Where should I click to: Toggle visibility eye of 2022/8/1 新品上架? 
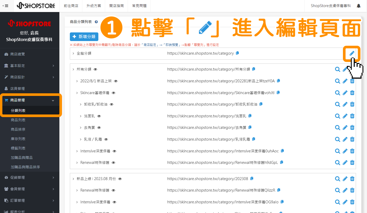116,81
